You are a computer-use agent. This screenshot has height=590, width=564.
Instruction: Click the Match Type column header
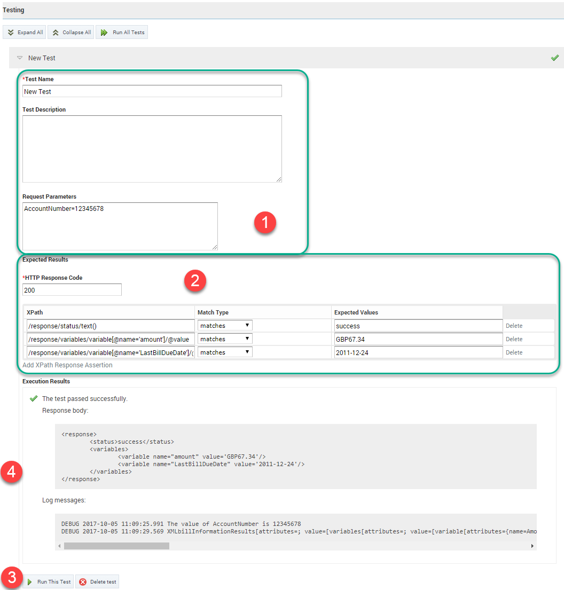[x=213, y=312]
